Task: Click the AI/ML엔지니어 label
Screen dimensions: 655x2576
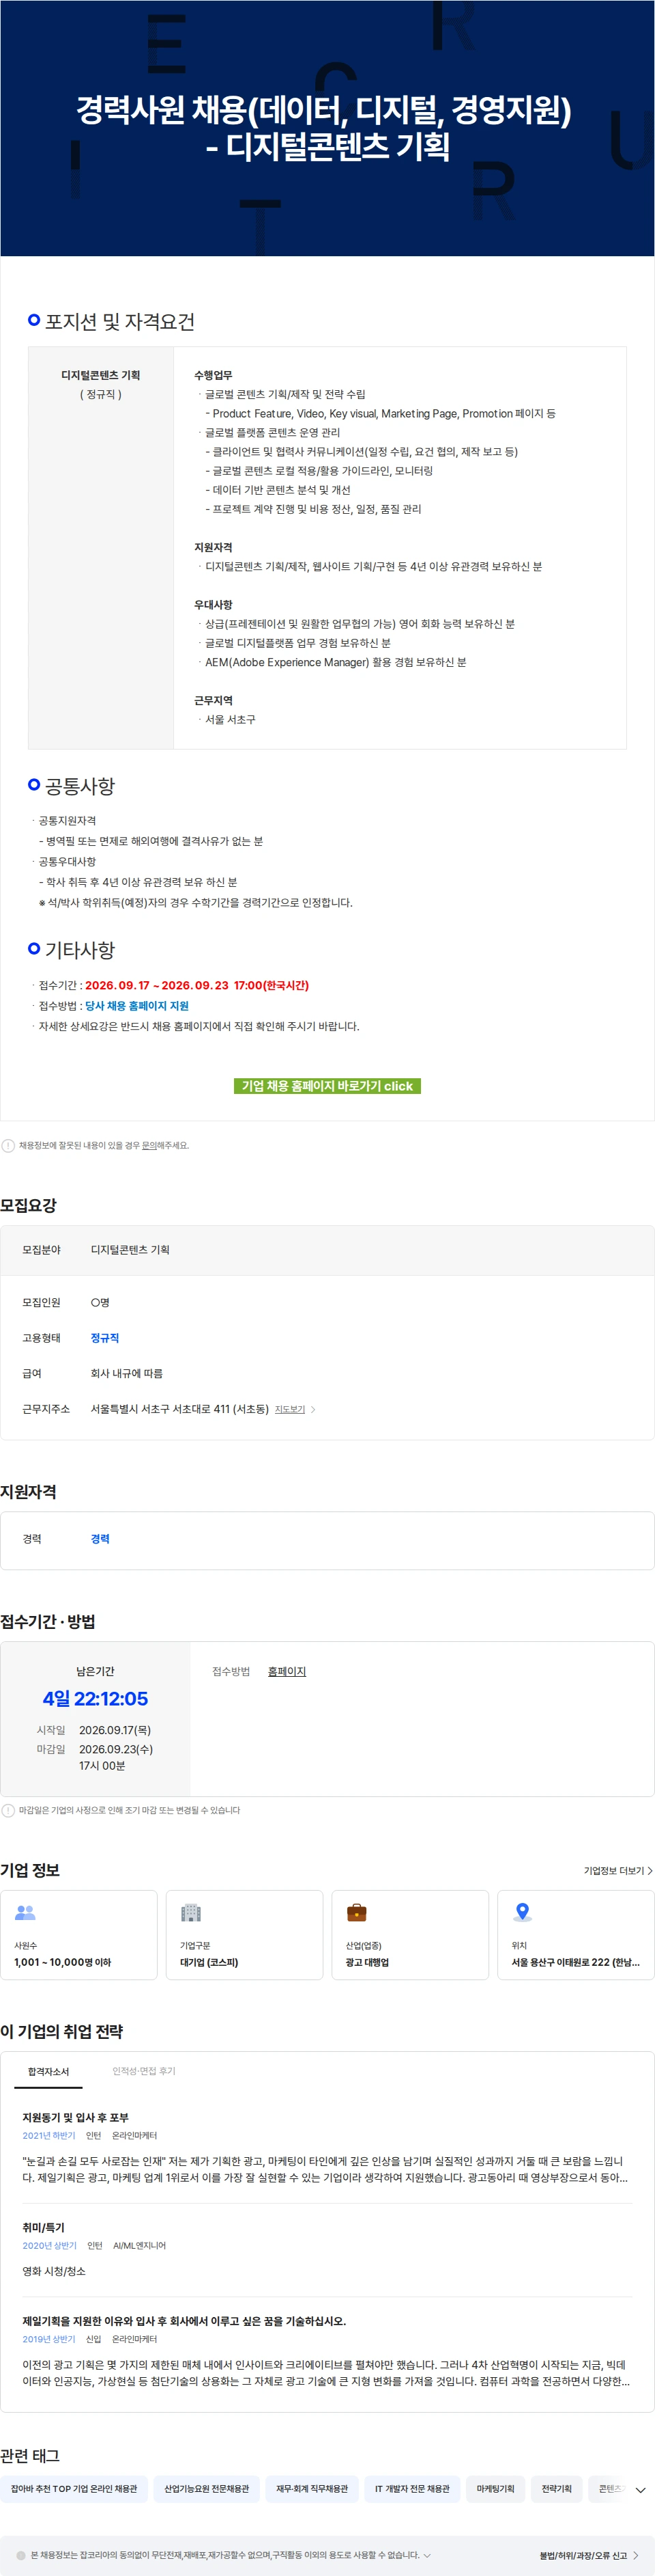Action: point(139,2245)
